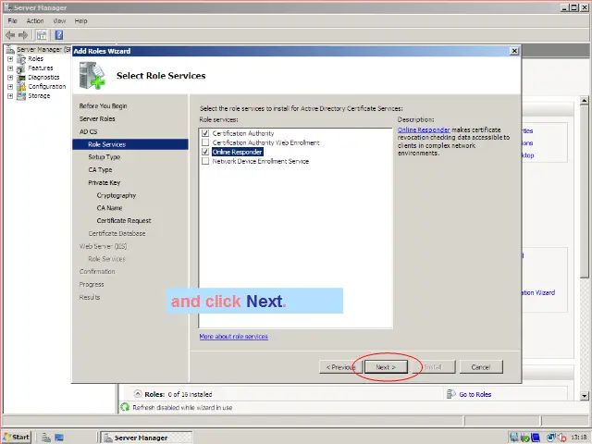Click the refresh icon beside Refresh disabled message
Image resolution: width=592 pixels, height=444 pixels.
(x=125, y=407)
